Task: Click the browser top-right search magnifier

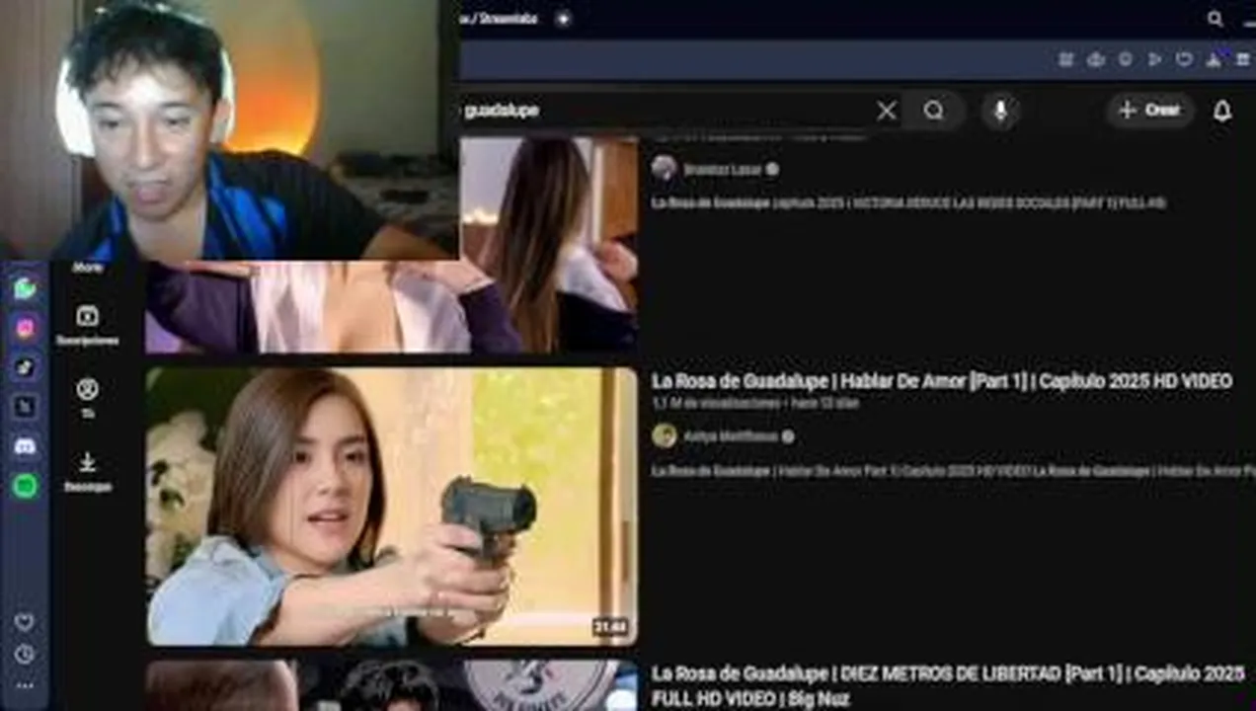Action: pos(1216,19)
